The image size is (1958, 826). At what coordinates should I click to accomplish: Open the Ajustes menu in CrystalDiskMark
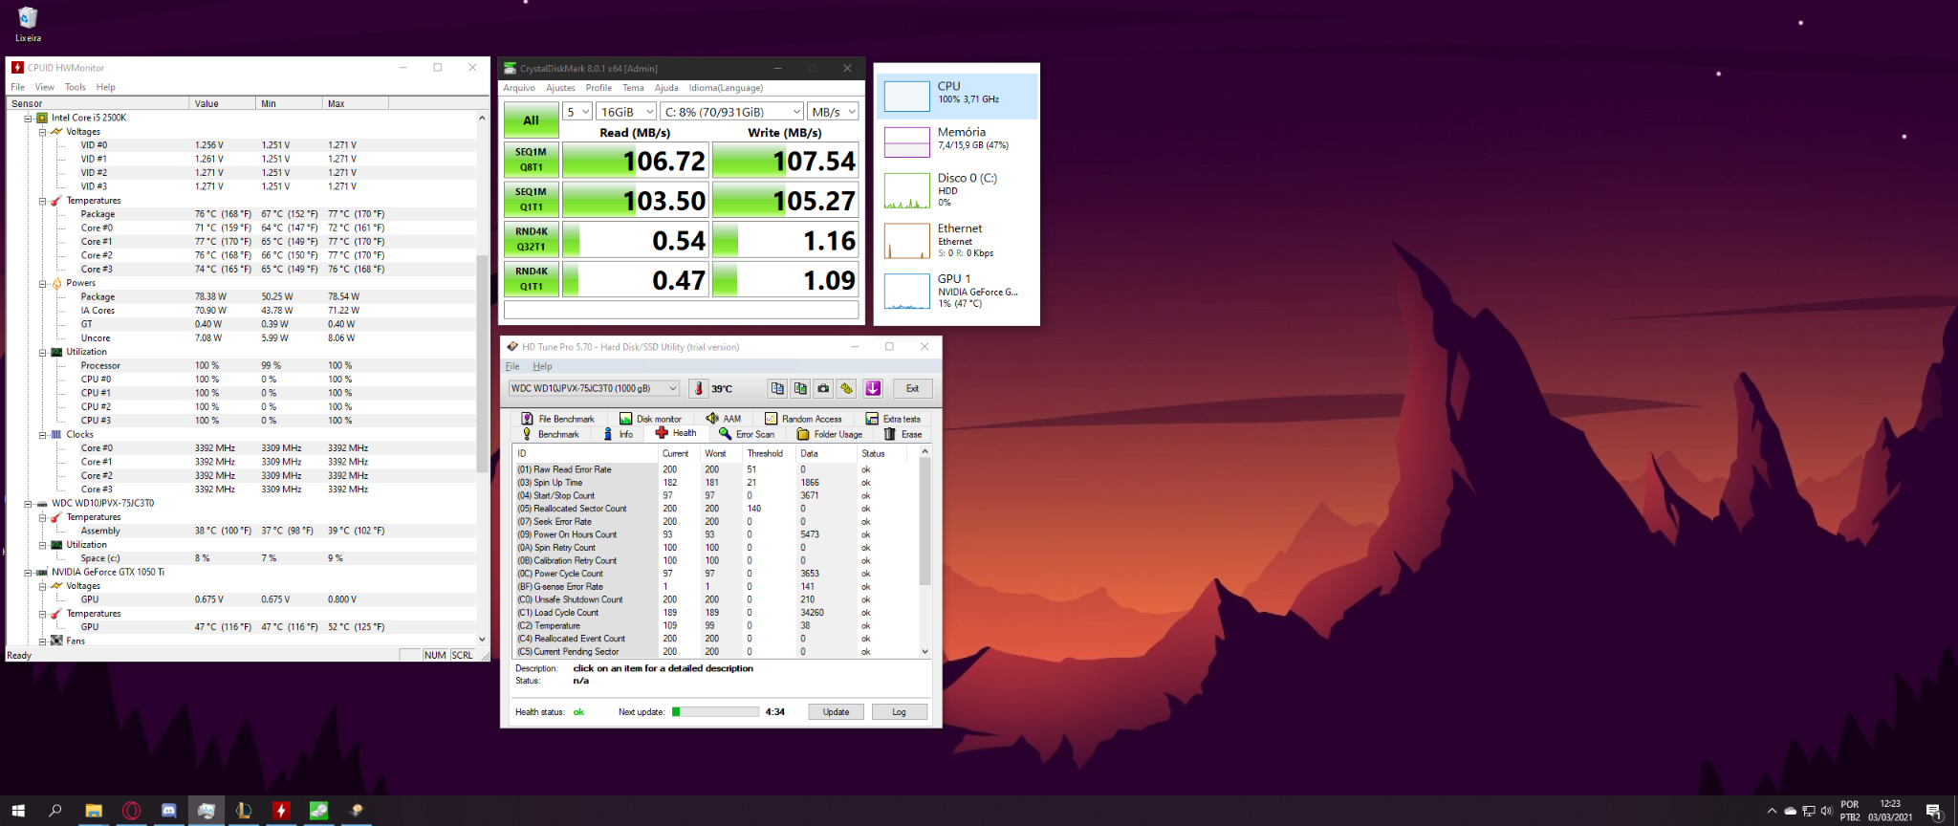click(x=560, y=88)
